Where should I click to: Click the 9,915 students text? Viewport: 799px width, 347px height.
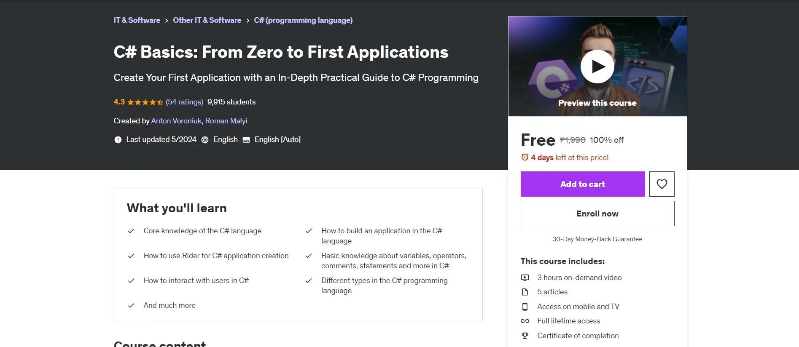tap(231, 102)
